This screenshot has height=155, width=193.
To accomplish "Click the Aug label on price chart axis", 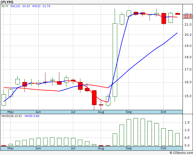I will tap(101, 112).
